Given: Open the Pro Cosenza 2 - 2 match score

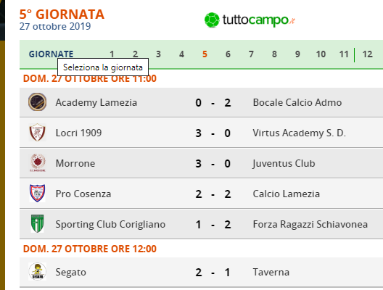Looking at the screenshot, I should (x=213, y=194).
